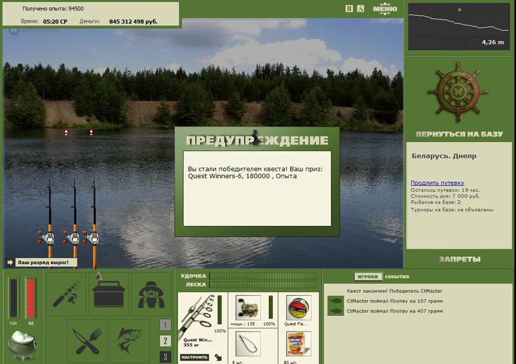
Task: Select the bait package 80 шт.
Action: pyautogui.click(x=299, y=344)
